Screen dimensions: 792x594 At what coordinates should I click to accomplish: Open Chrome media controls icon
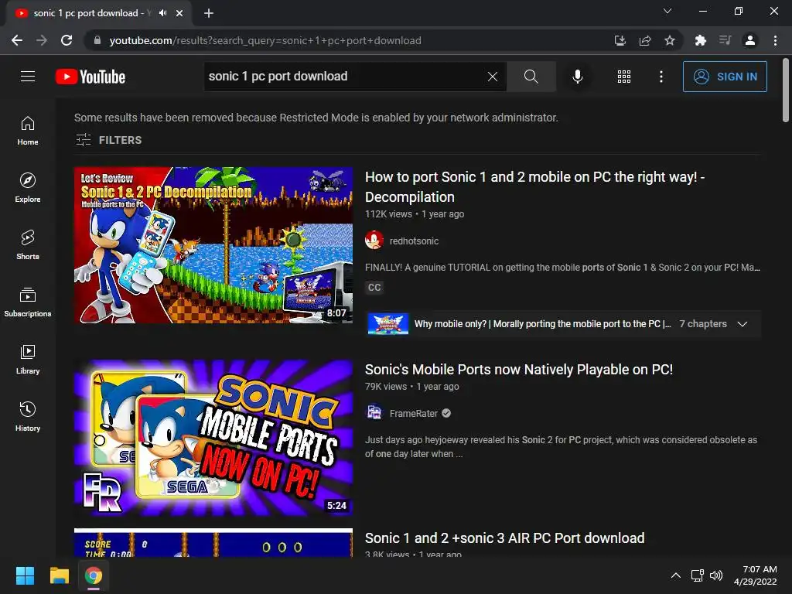point(725,40)
